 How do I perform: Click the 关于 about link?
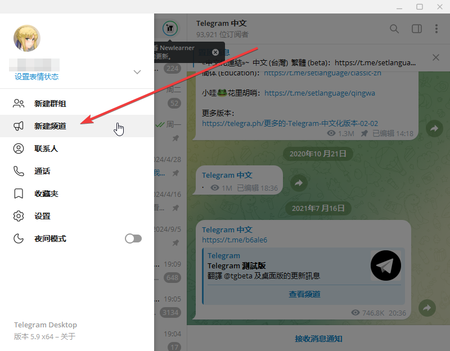pos(68,336)
